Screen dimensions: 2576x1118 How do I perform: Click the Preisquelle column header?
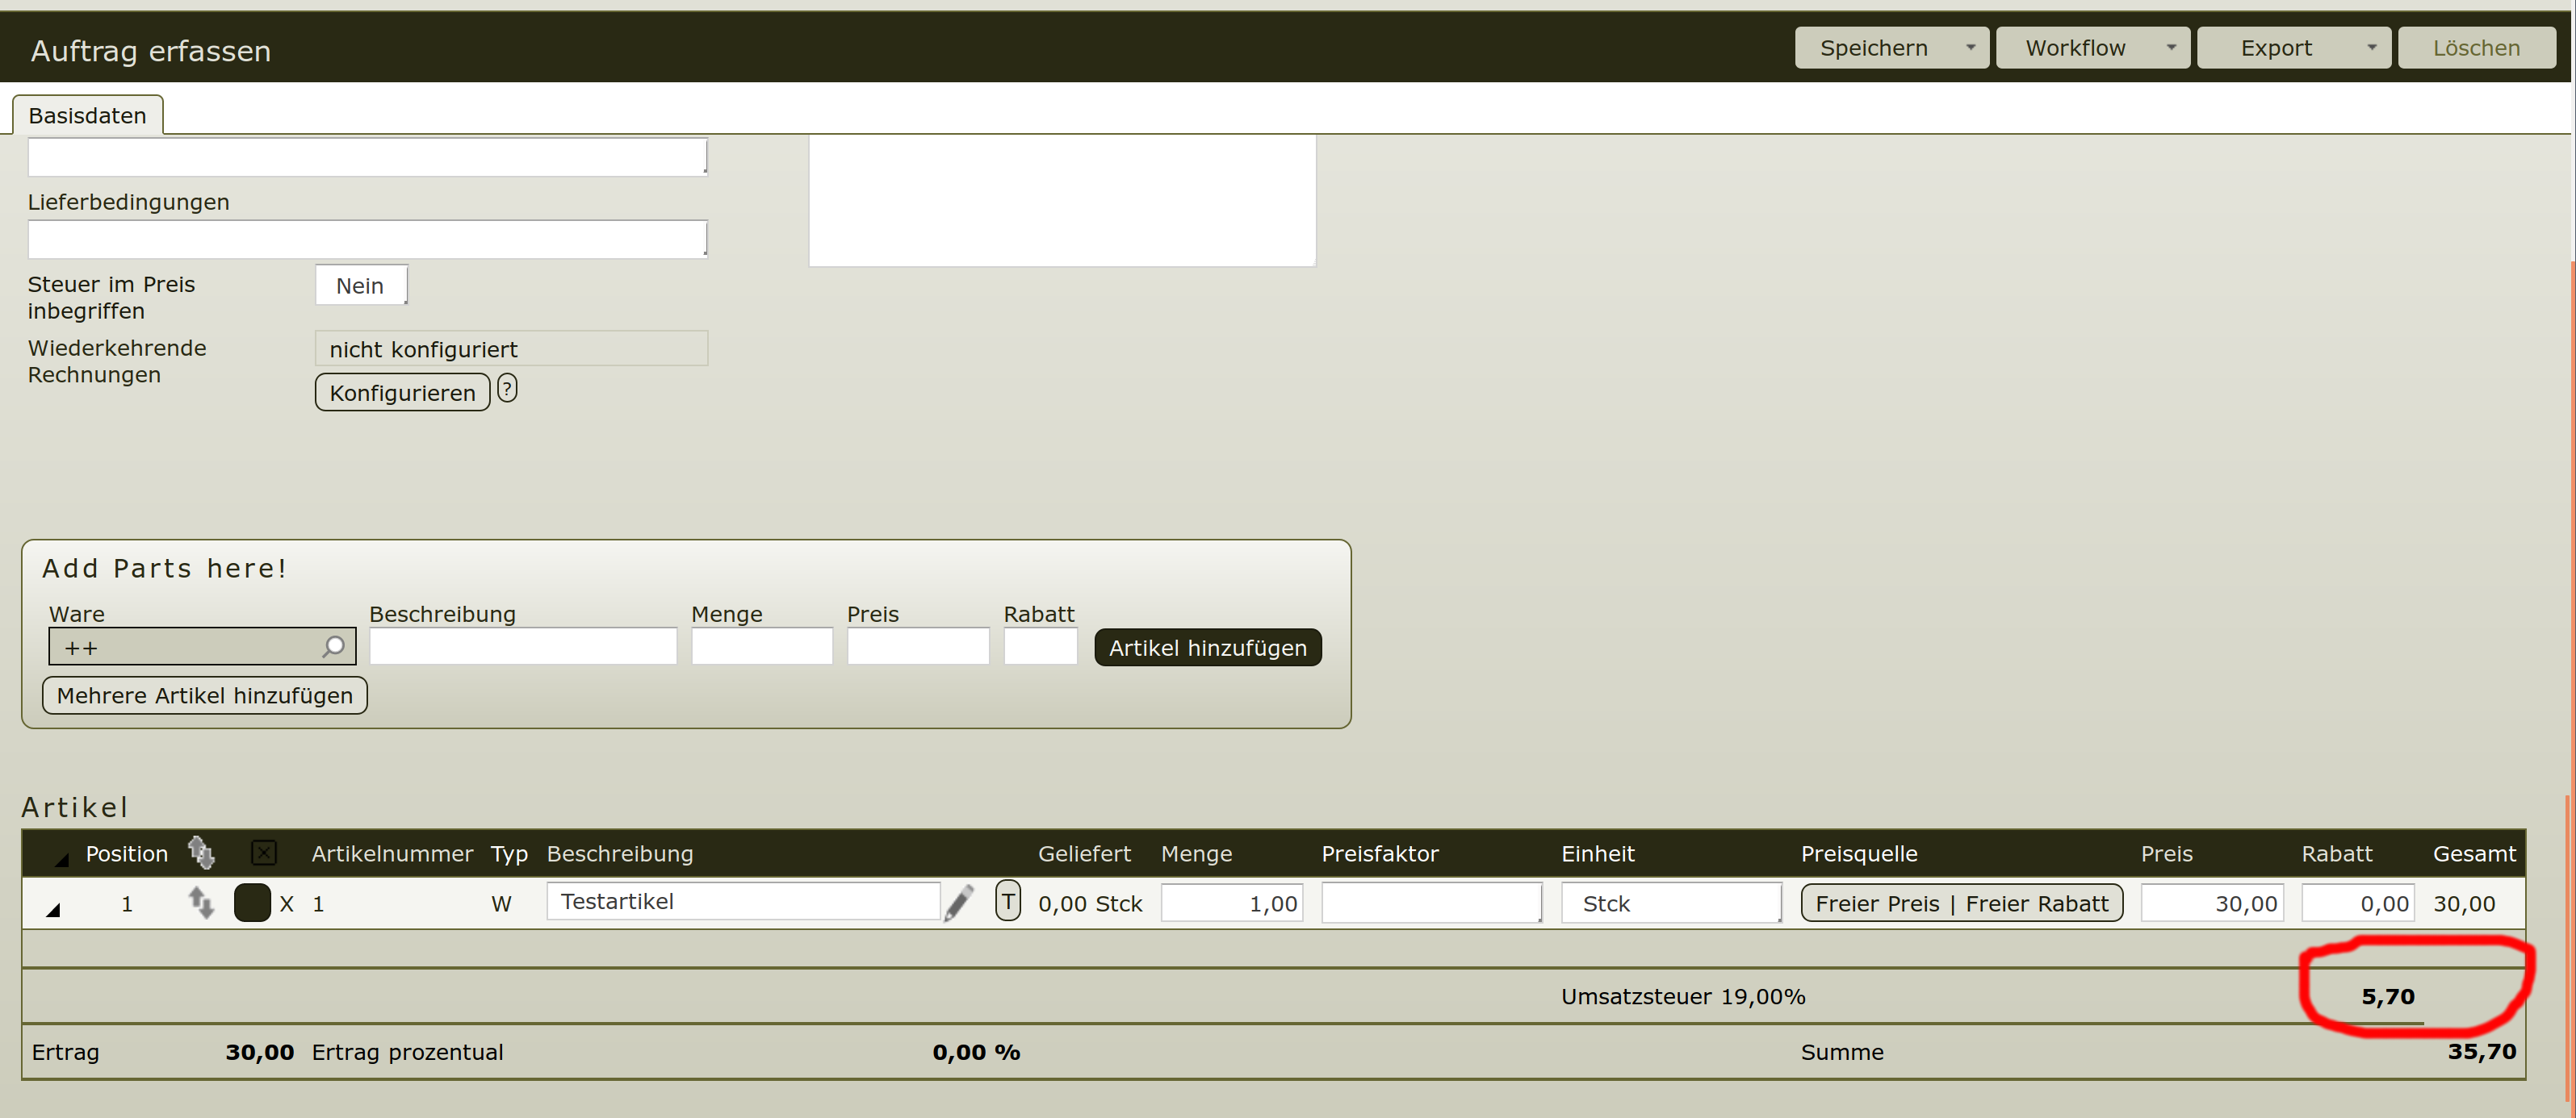tap(1859, 854)
